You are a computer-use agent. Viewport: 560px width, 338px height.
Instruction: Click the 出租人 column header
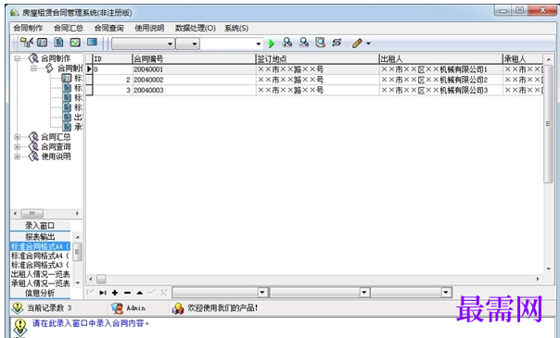pos(441,59)
